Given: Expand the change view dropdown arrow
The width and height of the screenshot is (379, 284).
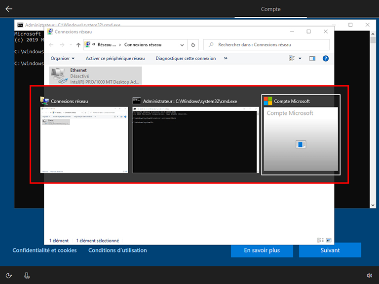Looking at the screenshot, I should click(x=300, y=58).
